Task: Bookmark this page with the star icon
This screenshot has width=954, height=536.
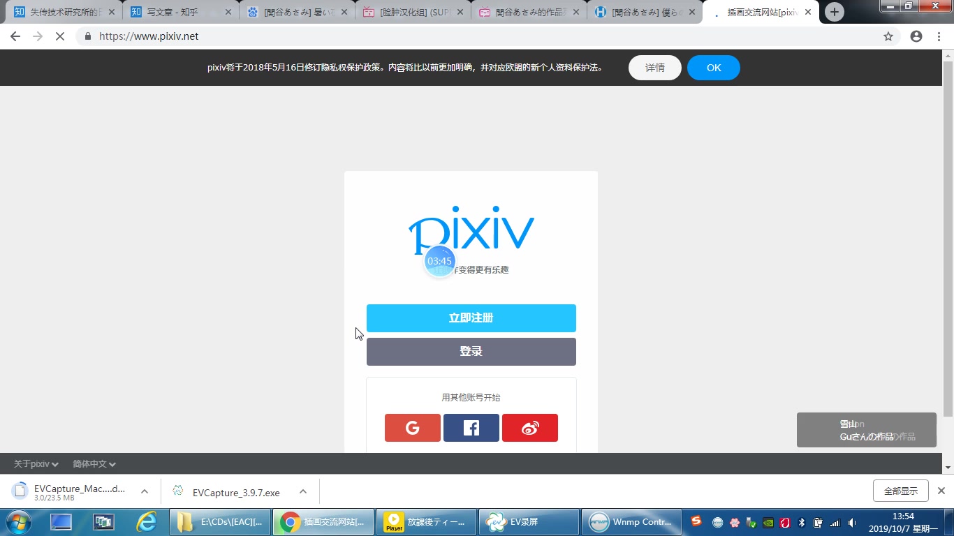Action: point(888,36)
